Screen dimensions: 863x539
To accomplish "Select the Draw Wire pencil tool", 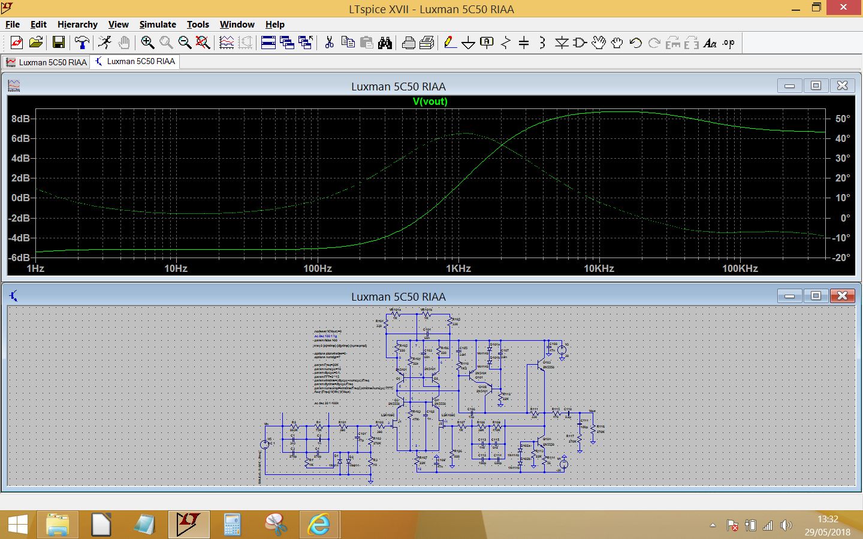I will click(x=450, y=43).
